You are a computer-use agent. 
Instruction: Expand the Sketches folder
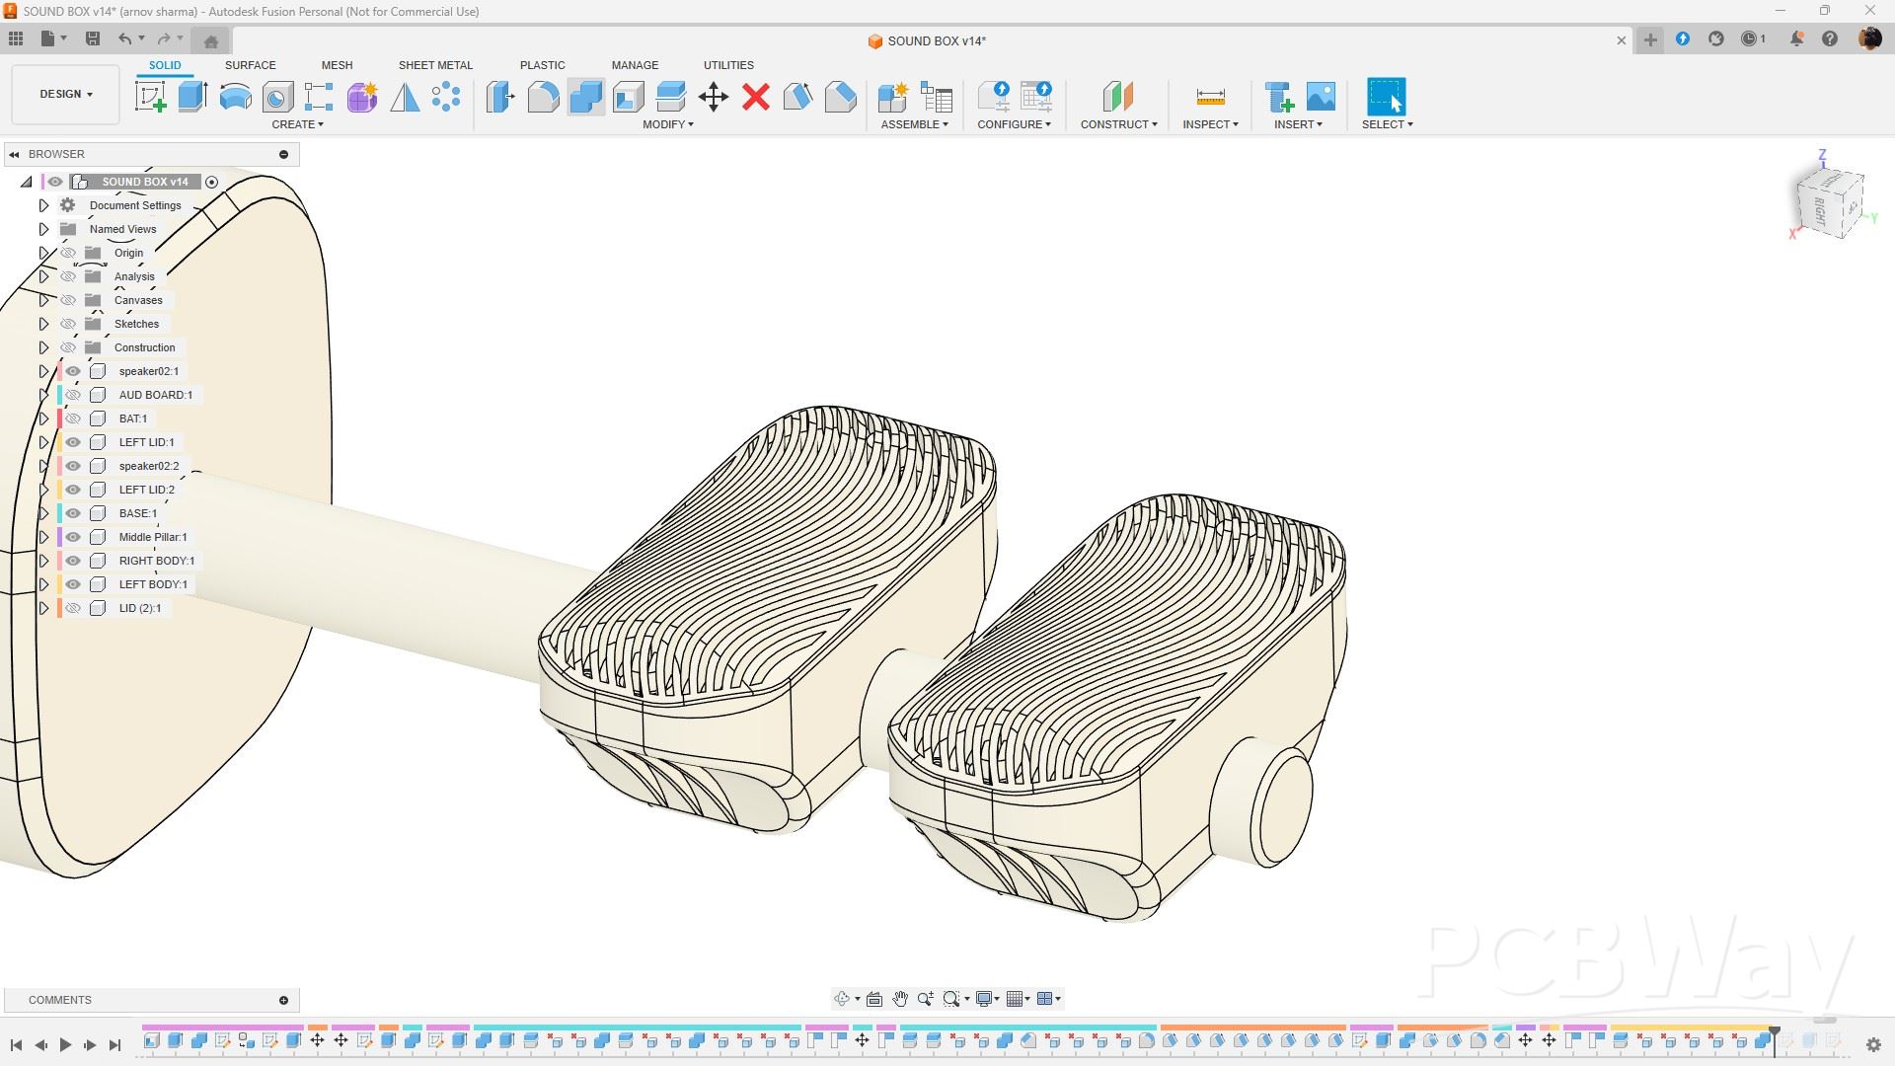[43, 324]
